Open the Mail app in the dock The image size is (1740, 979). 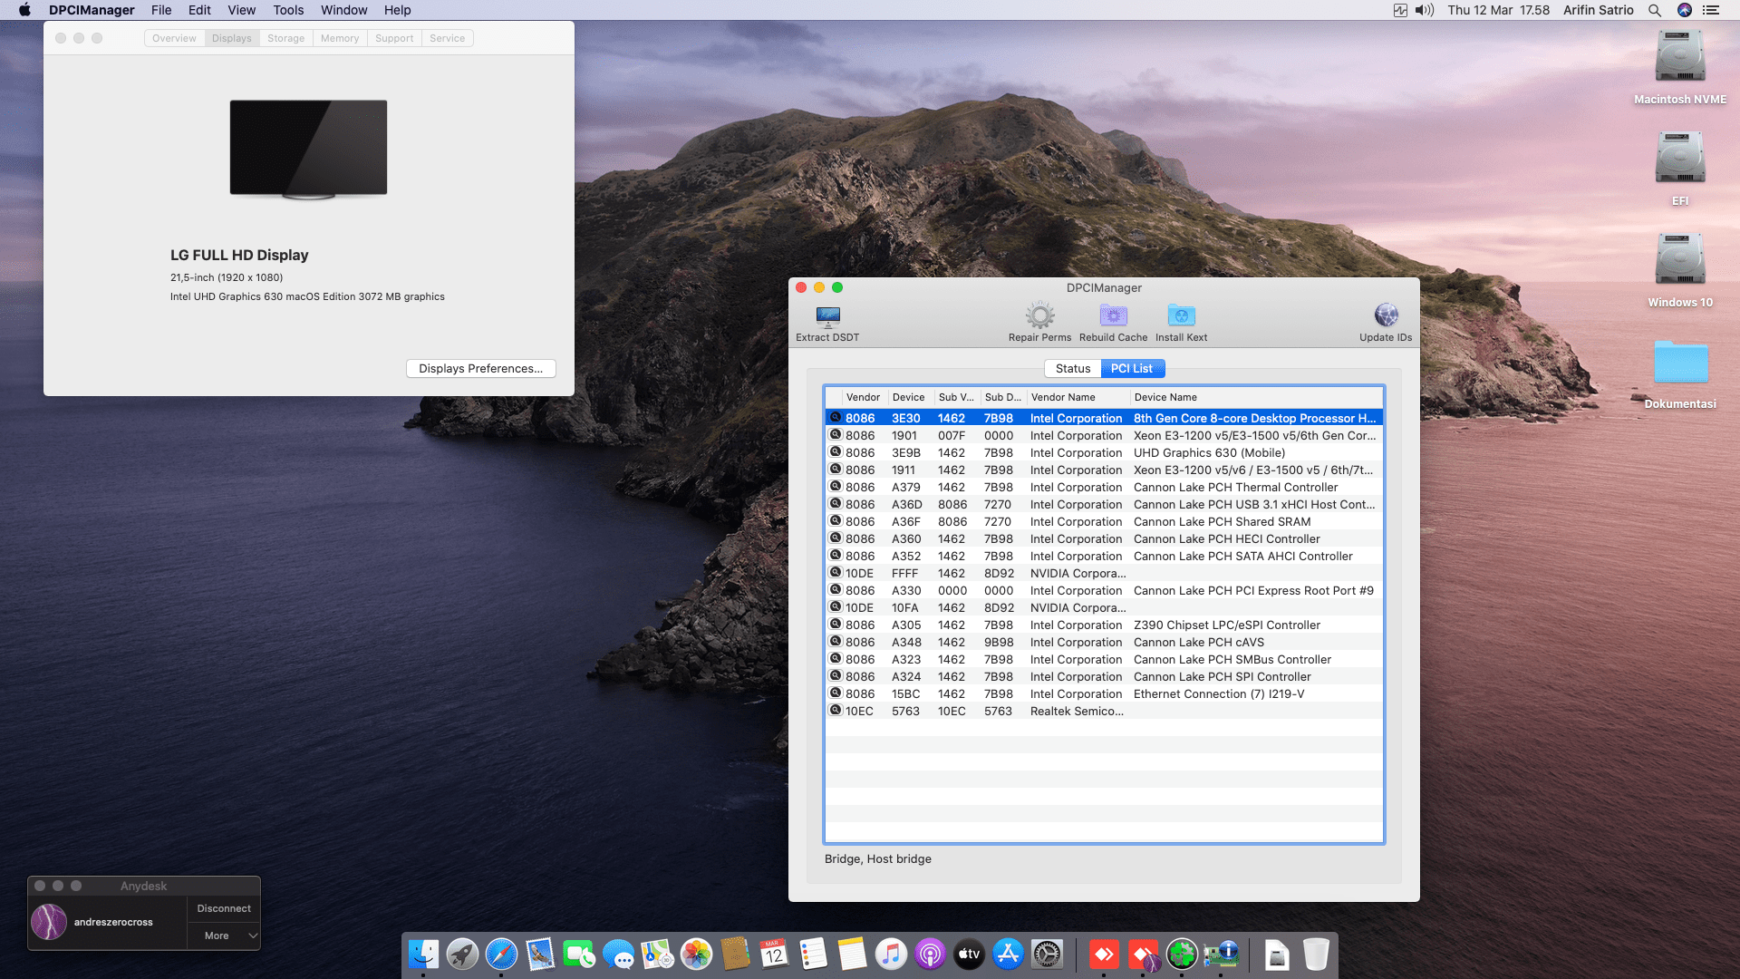[x=540, y=955]
